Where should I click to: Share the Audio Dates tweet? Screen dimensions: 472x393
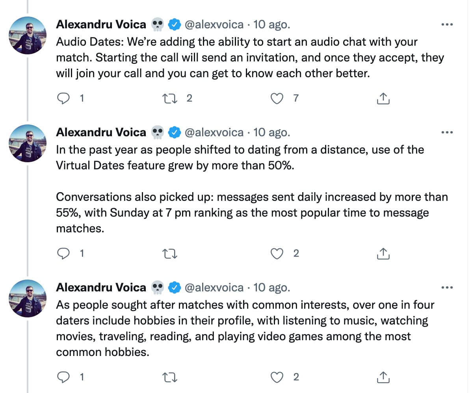[383, 98]
